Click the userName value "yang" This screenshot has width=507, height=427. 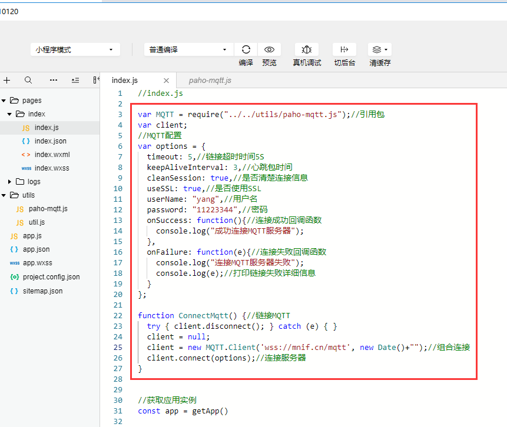click(206, 199)
